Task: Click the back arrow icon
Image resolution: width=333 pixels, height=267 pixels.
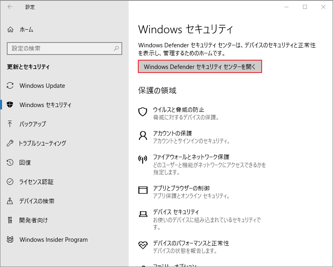Action: 10,7
